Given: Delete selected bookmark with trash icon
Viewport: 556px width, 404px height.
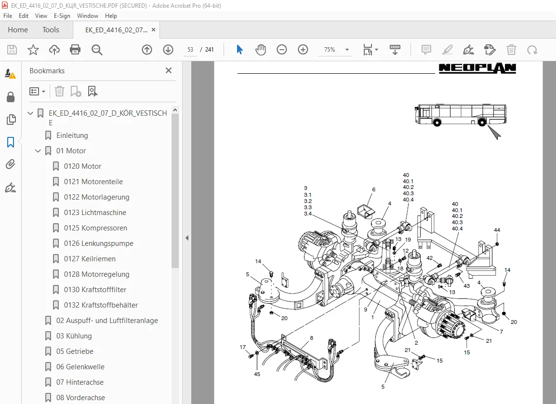Looking at the screenshot, I should tap(60, 91).
